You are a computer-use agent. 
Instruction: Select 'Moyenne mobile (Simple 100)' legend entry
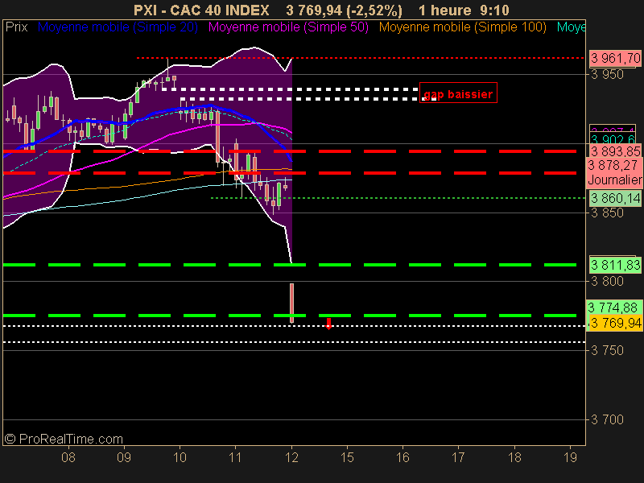tap(462, 27)
